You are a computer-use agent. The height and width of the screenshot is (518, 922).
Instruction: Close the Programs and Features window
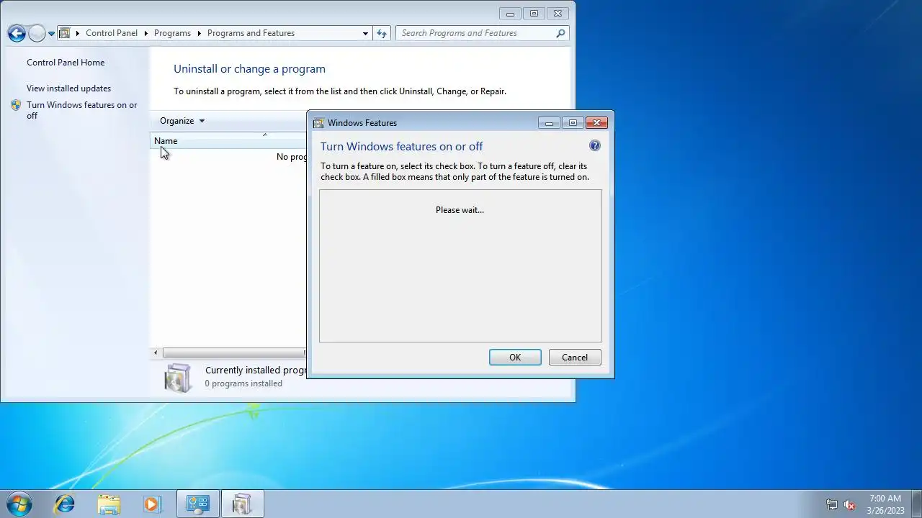click(558, 14)
